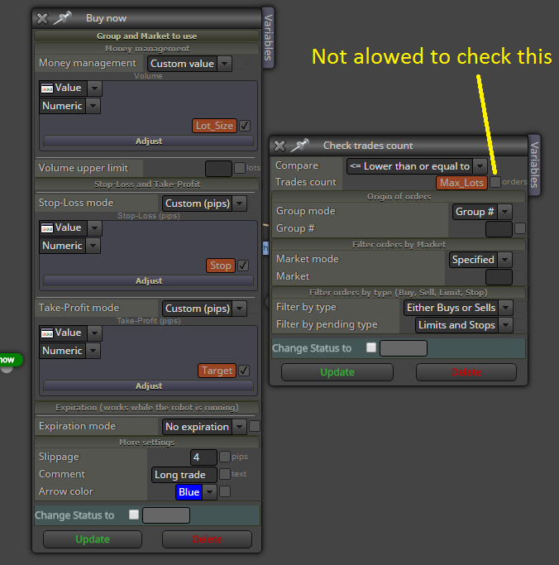Check Change Status to in Check trades count

pyautogui.click(x=371, y=347)
